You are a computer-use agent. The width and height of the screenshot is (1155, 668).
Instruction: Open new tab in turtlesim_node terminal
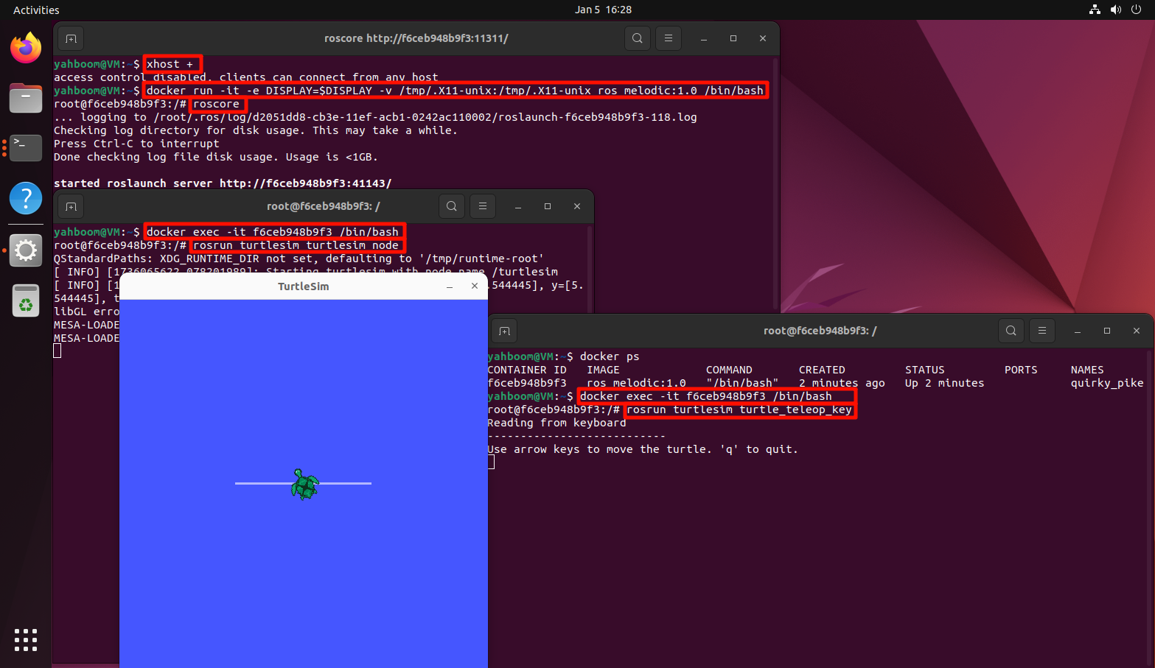pyautogui.click(x=71, y=206)
